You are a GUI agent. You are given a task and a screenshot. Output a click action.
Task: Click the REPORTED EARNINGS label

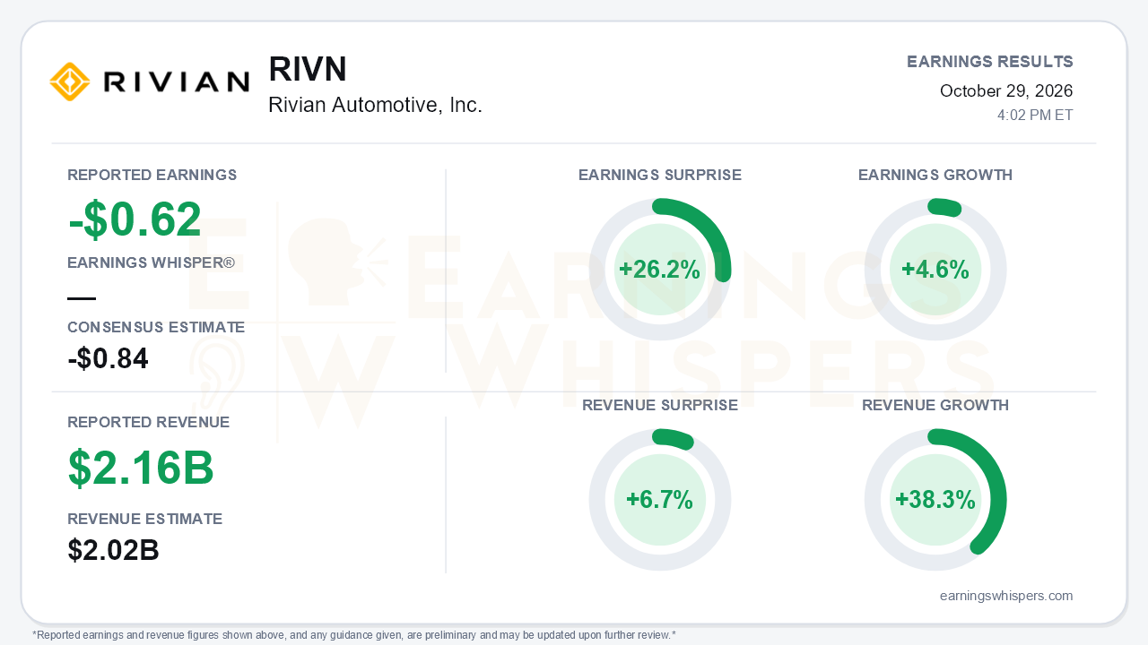pyautogui.click(x=152, y=175)
